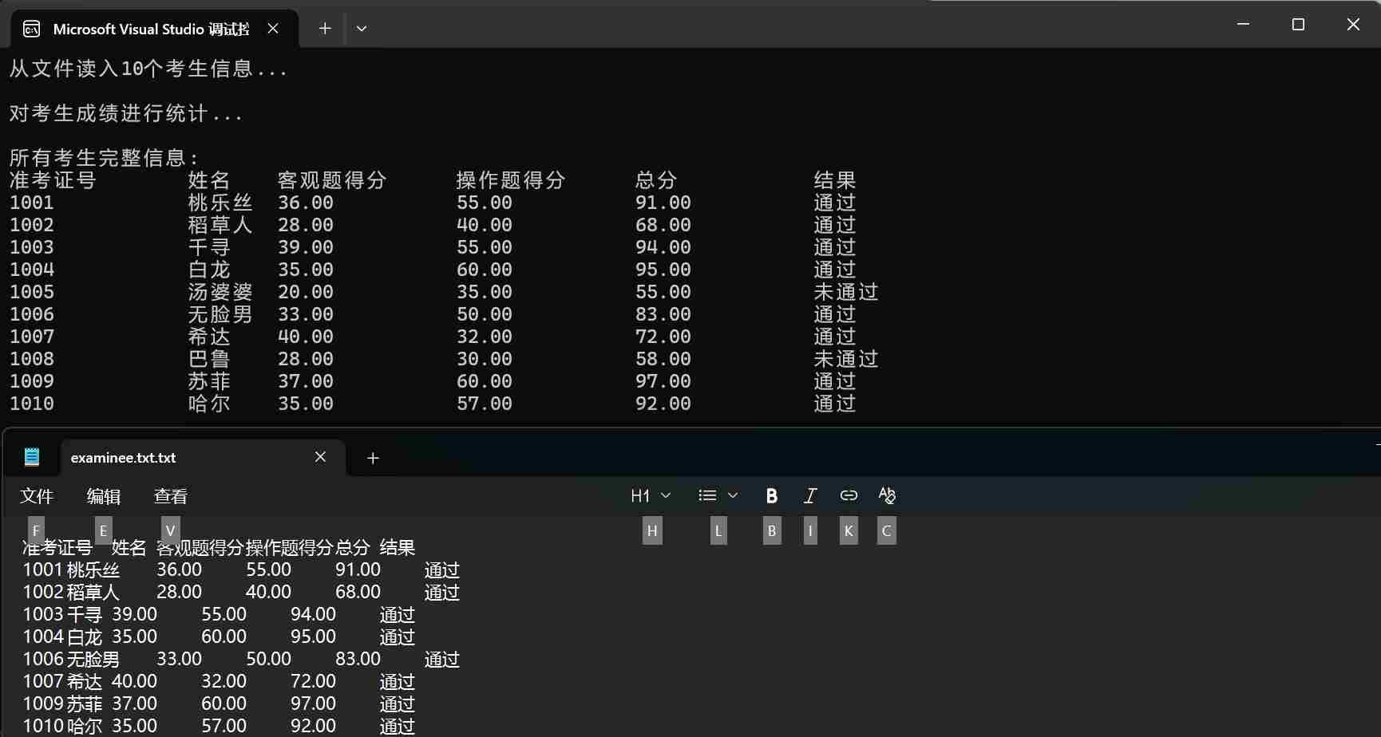
Task: Open the 编辑 menu in Notepad
Action: tap(103, 495)
